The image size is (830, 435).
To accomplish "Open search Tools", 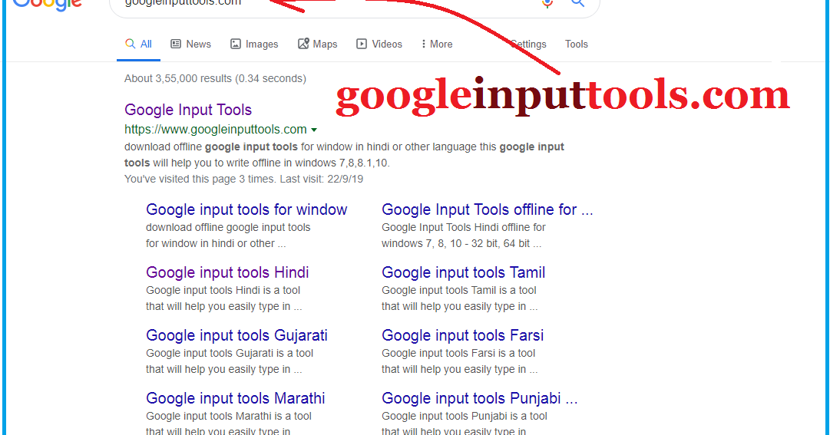I will click(577, 44).
